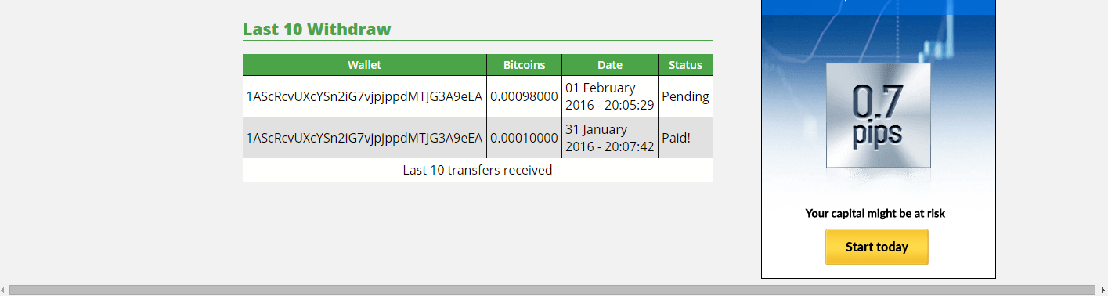Click the 0.00010000 bitcoin amount

tap(524, 138)
